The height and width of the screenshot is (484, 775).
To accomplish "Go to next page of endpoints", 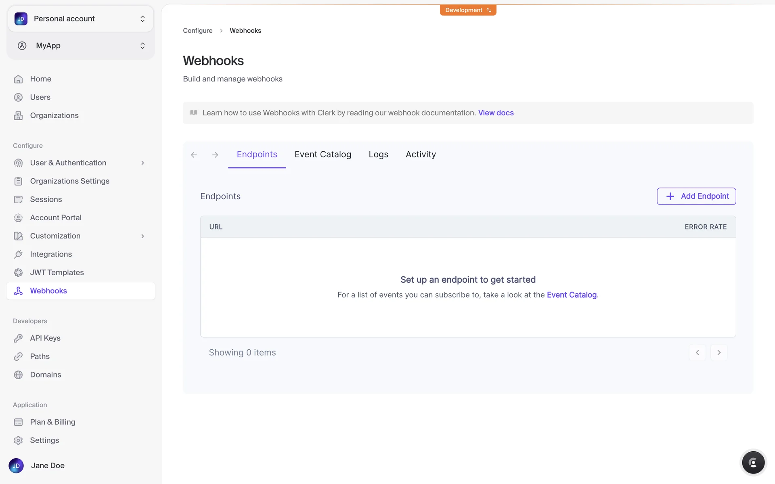I will (x=718, y=353).
